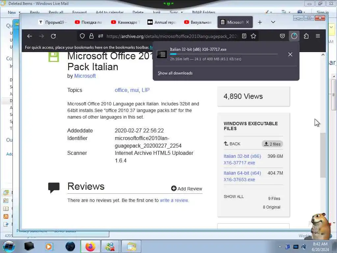Open the dark globe taskbar icon
Image resolution: width=337 pixels, height=253 pixels.
[70, 246]
